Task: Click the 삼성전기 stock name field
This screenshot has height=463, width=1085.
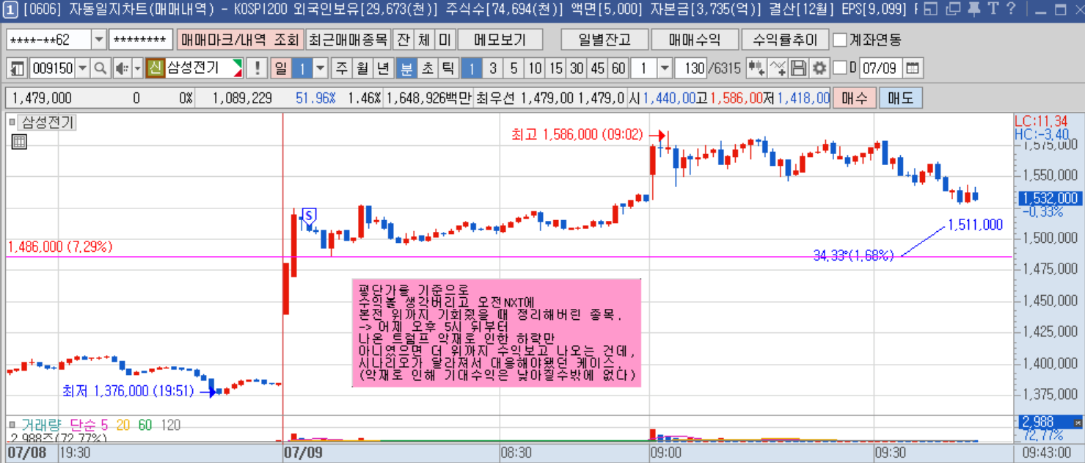Action: pos(204,68)
